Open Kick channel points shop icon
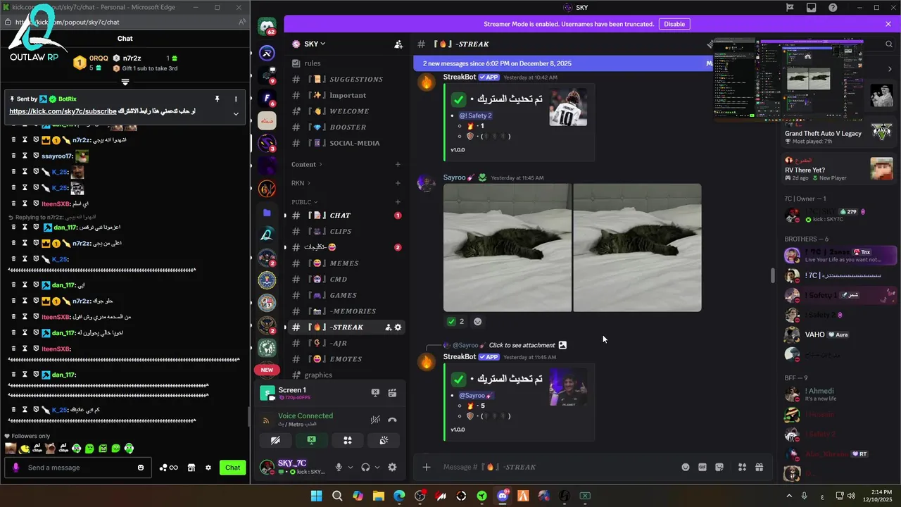The image size is (901, 507). (191, 468)
